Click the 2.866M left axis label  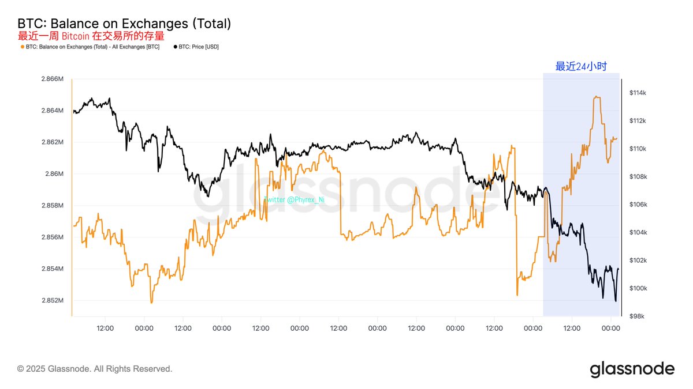point(53,78)
